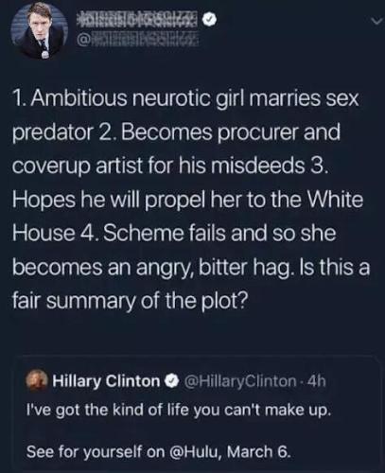385x473 pixels.
Task: Open the tweet options chevron menu
Action: 376,22
